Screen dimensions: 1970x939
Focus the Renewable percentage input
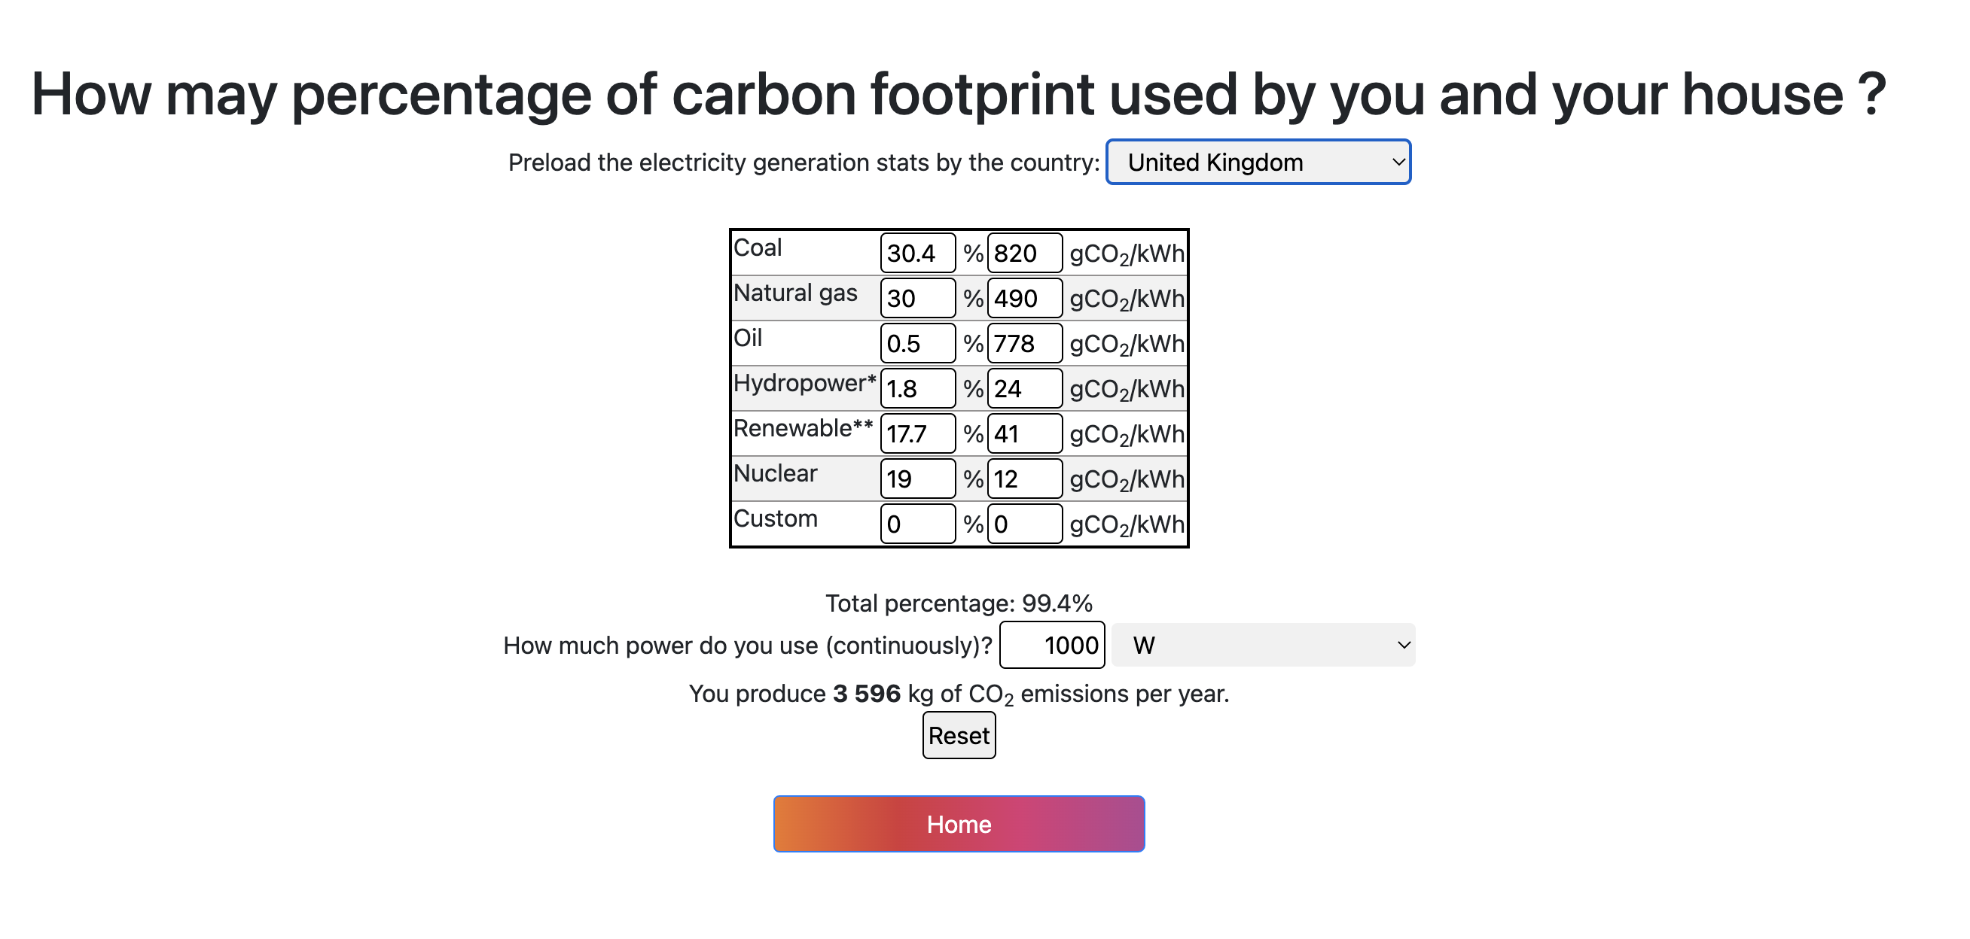(917, 433)
